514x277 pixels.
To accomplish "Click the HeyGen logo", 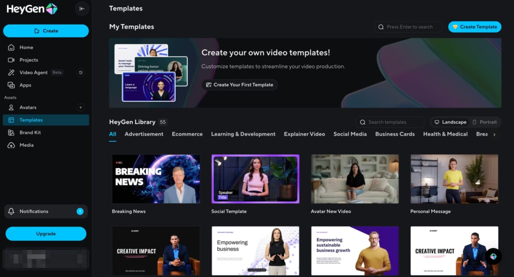I will pyautogui.click(x=32, y=9).
